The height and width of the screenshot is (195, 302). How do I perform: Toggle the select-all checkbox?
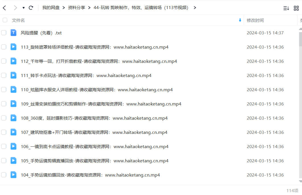tap(5, 20)
